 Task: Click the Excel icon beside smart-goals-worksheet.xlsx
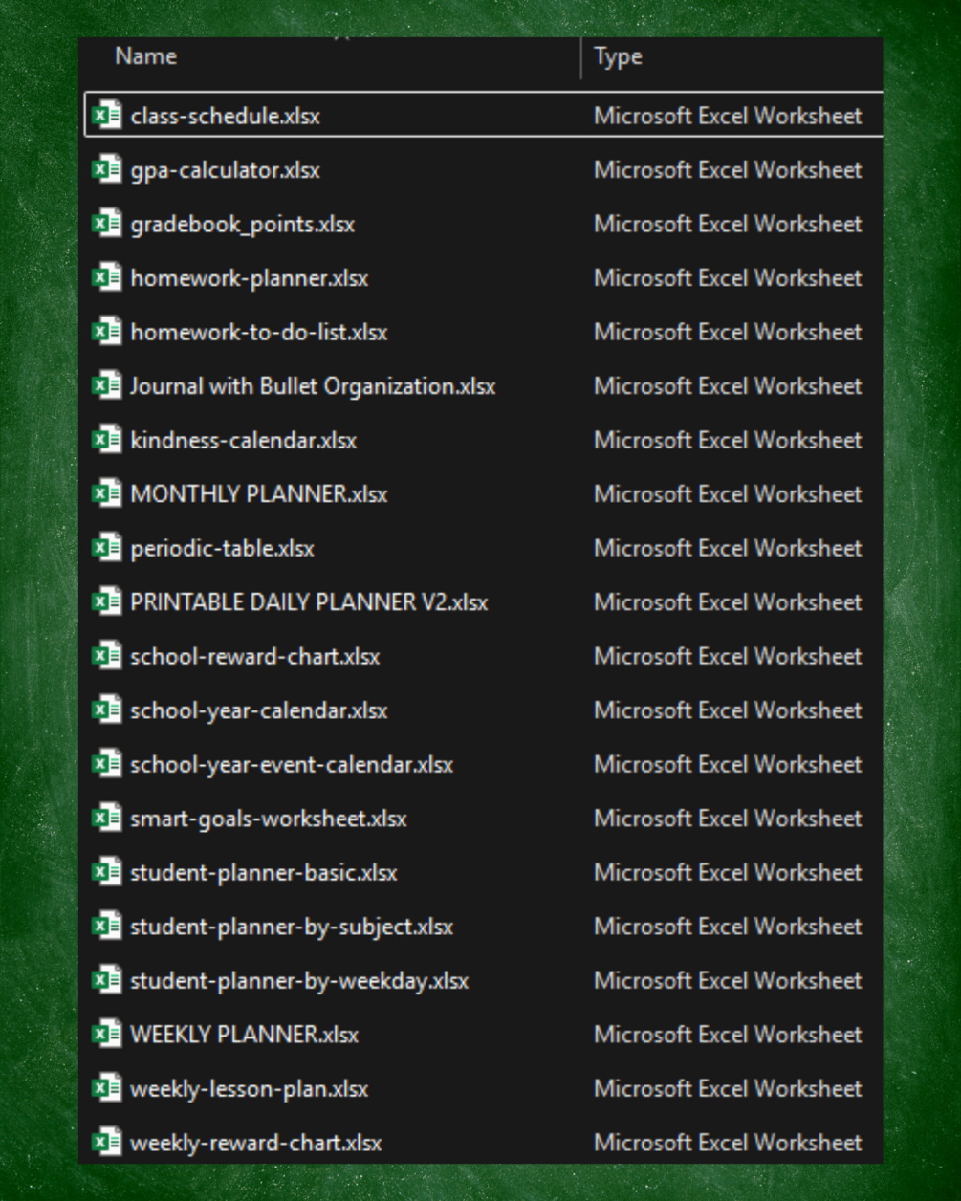point(106,819)
